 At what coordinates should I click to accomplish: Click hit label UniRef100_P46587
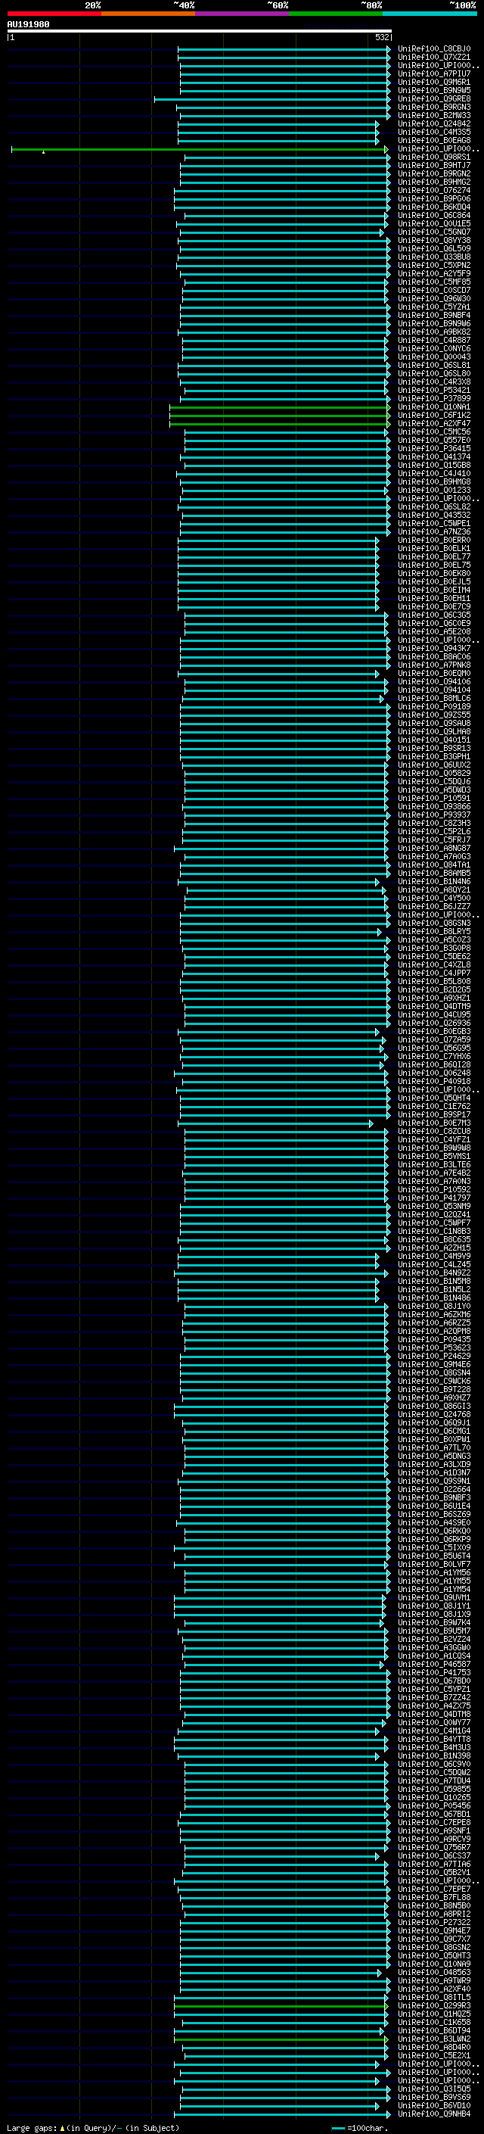(x=433, y=1665)
